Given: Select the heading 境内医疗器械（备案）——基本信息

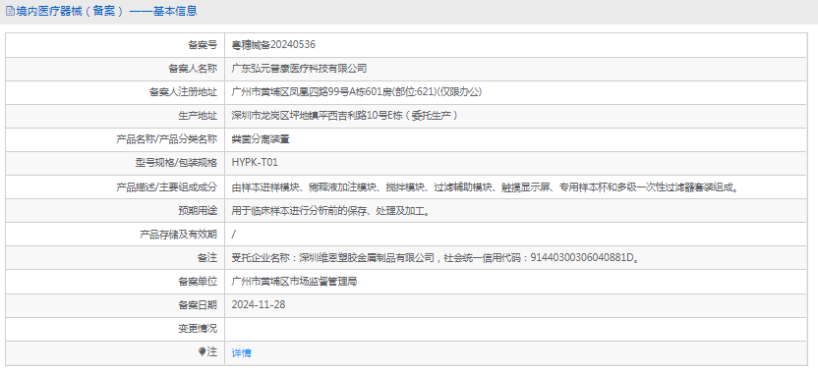Looking at the screenshot, I should [x=107, y=11].
